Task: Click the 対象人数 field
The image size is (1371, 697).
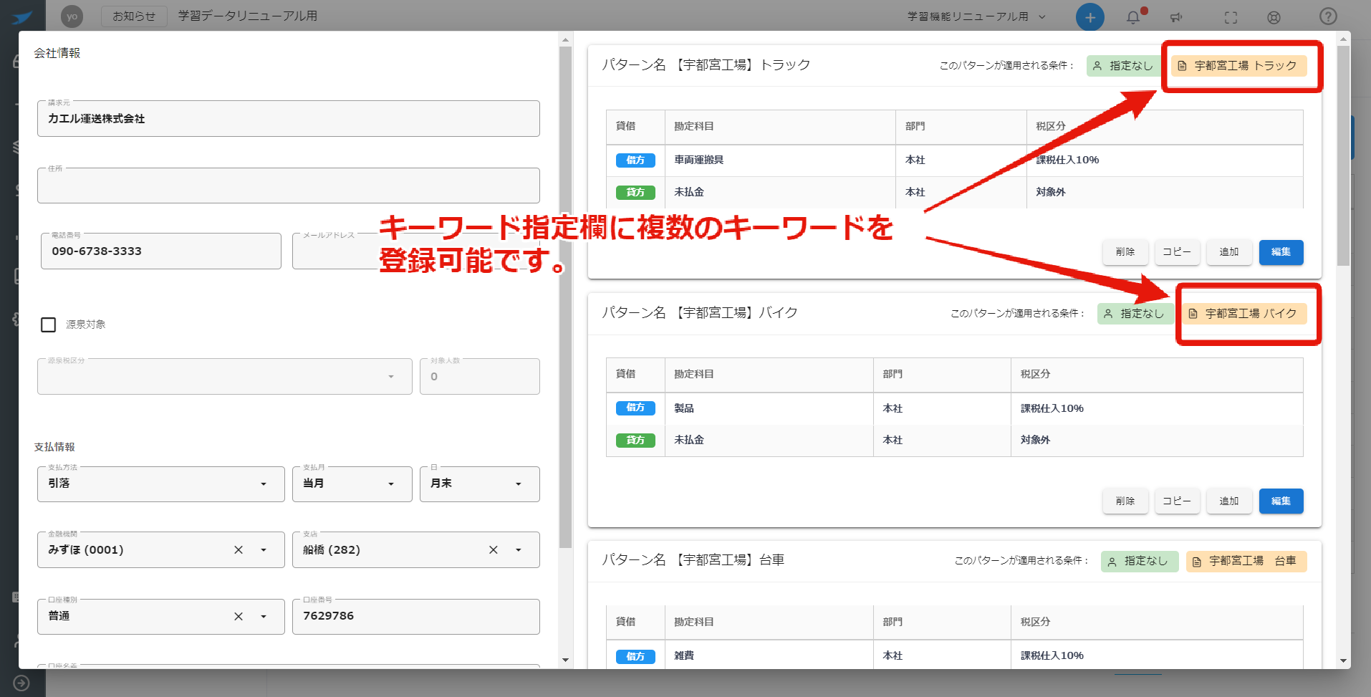Action: point(479,376)
